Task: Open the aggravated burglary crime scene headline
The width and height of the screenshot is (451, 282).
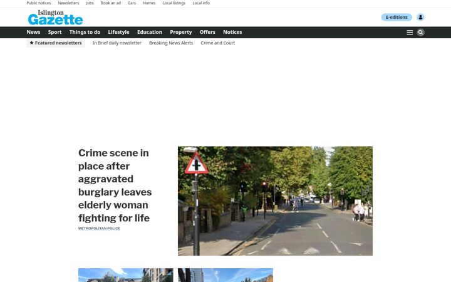Action: pyautogui.click(x=115, y=185)
